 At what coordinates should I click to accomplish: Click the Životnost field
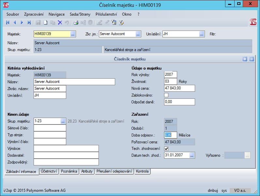coord(171,81)
